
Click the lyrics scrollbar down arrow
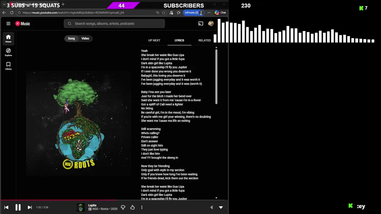[x=216, y=198]
